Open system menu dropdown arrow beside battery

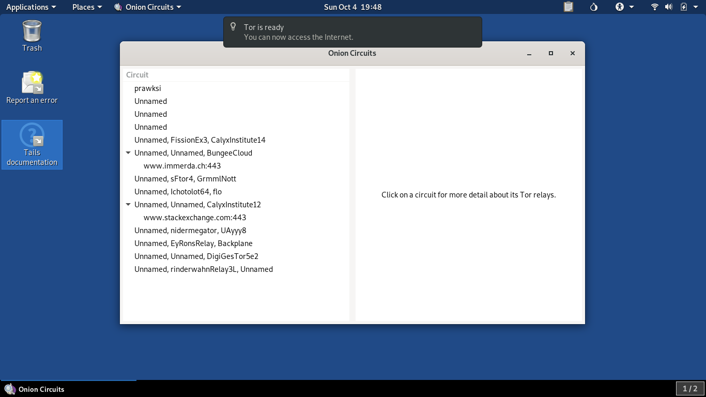point(697,7)
